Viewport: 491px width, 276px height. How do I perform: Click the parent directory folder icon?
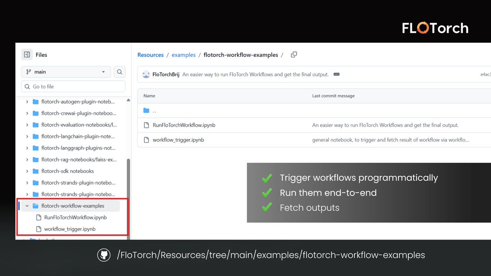coord(146,110)
